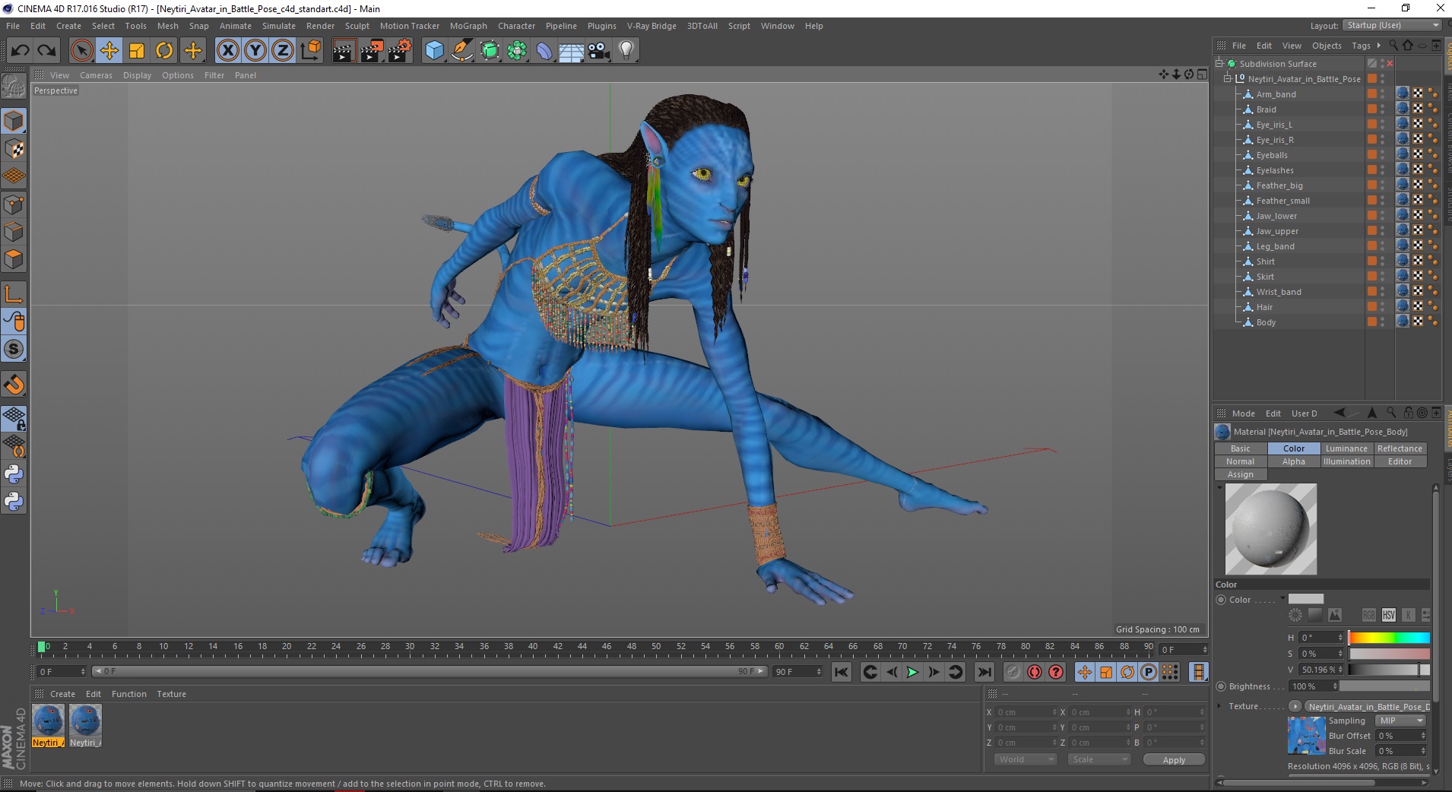Viewport: 1452px width, 792px height.
Task: Toggle layer swatch of Skirt object
Action: pyautogui.click(x=1372, y=277)
